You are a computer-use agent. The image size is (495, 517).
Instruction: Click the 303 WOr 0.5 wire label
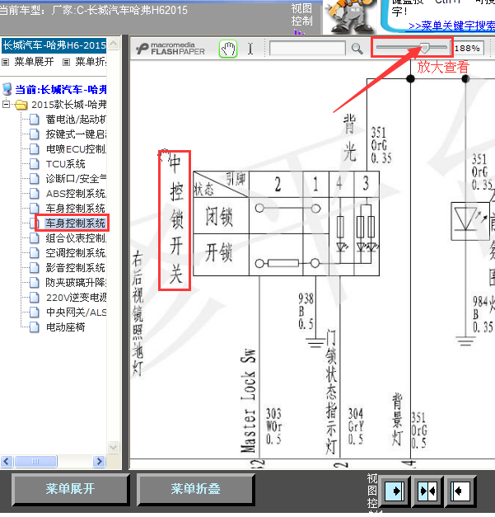point(274,426)
